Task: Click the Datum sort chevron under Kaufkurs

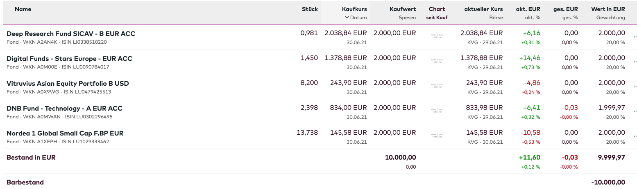Action: pyautogui.click(x=347, y=18)
